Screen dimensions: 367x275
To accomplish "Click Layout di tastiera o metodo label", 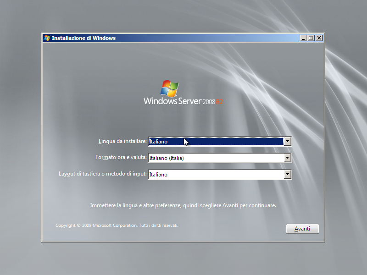I will point(102,174).
